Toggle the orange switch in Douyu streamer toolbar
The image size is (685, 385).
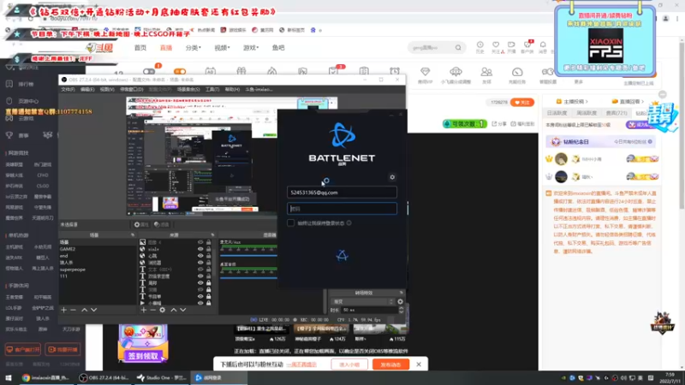tap(180, 71)
